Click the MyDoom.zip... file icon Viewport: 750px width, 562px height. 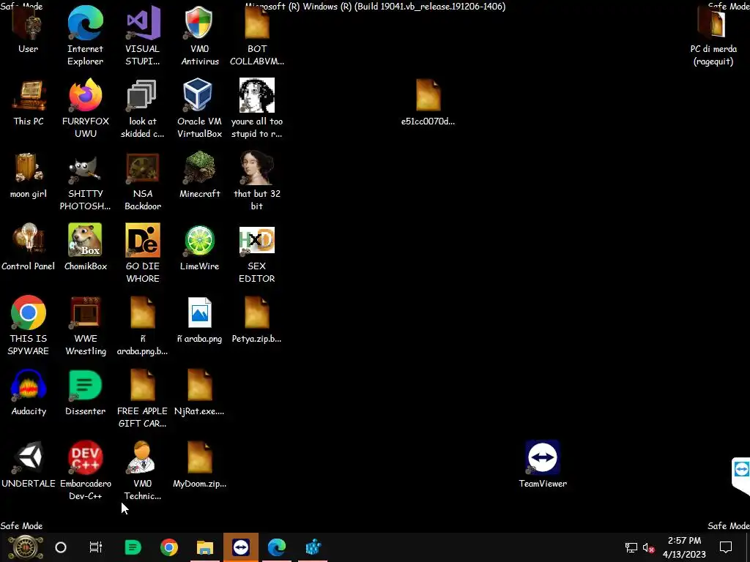(199, 458)
